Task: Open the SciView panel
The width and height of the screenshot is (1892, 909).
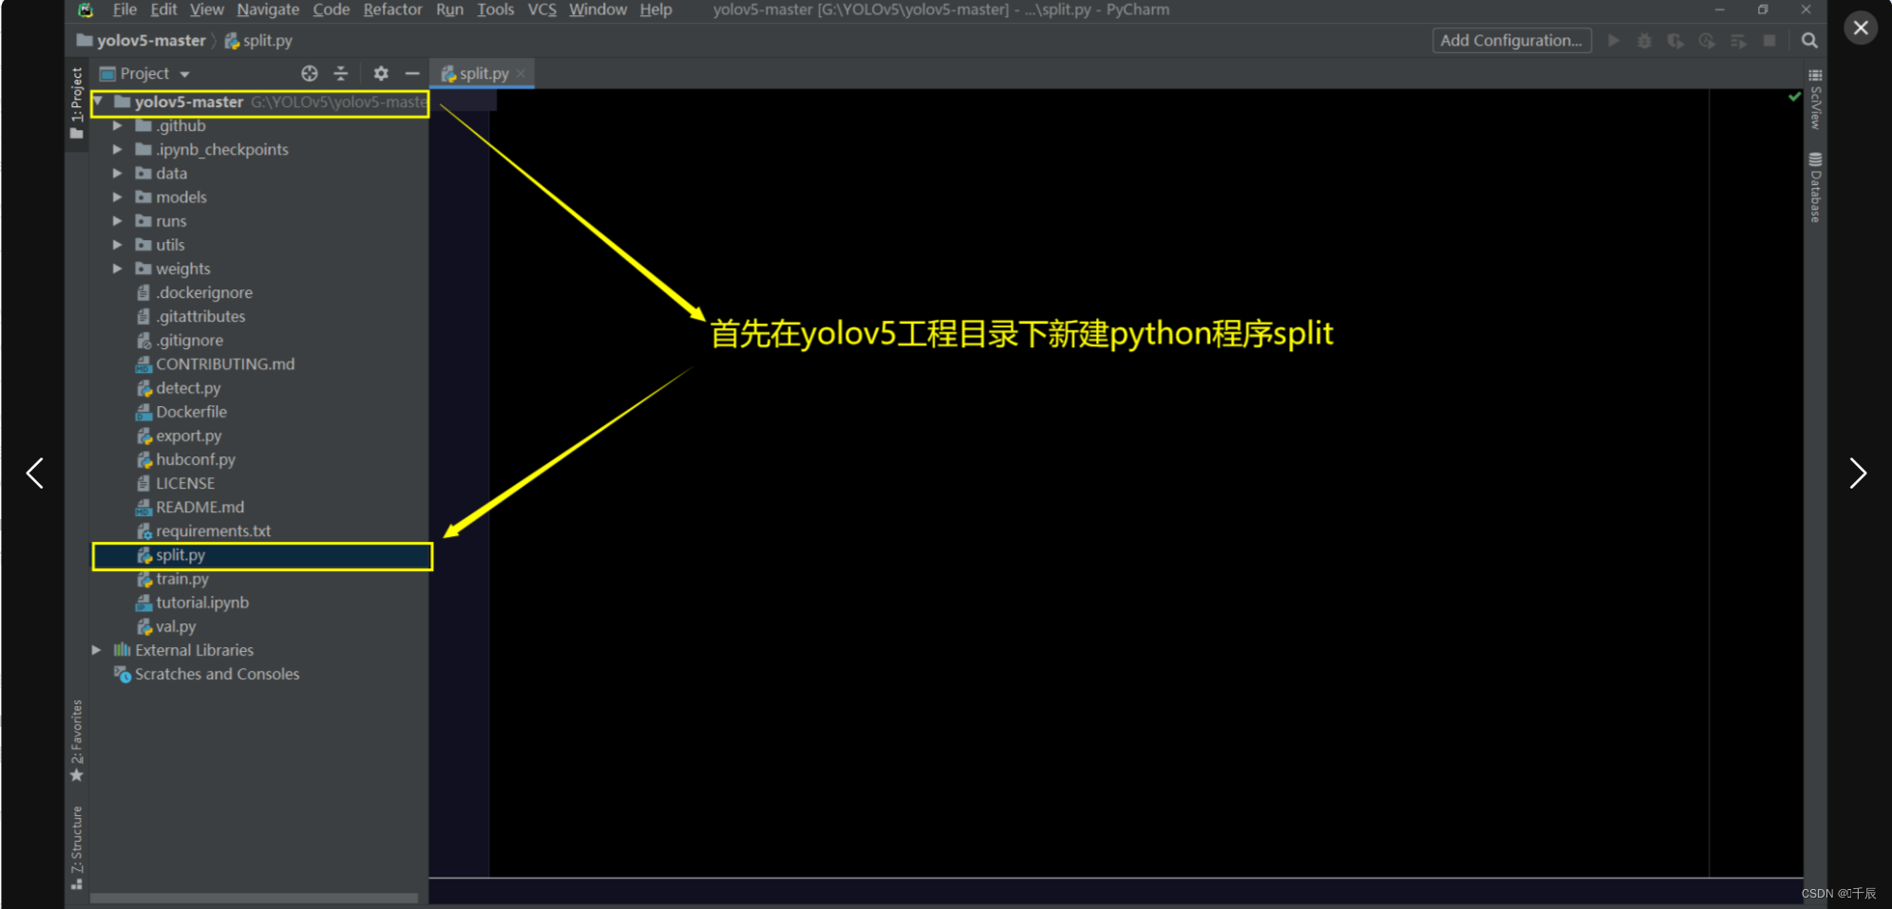Action: click(1816, 100)
